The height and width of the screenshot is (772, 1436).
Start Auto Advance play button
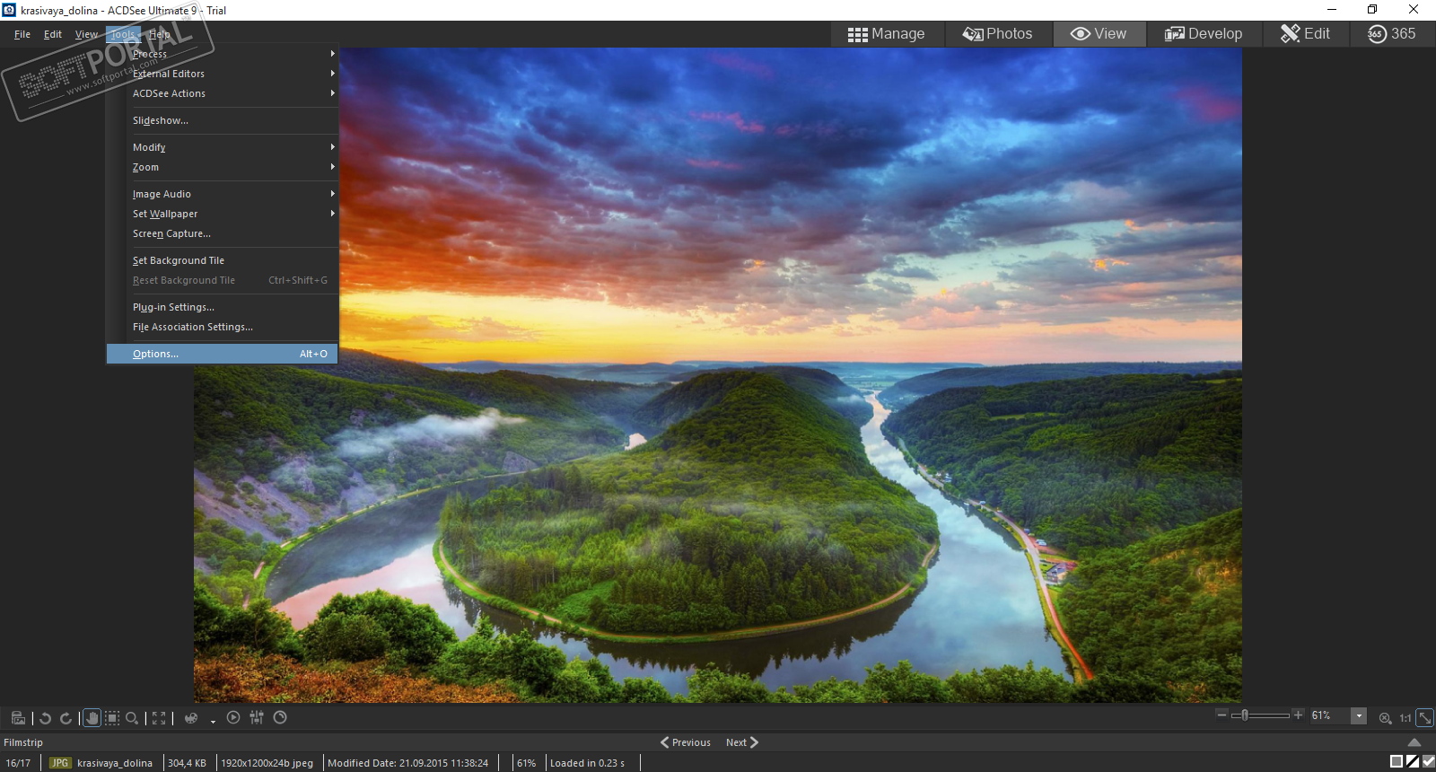tap(233, 717)
